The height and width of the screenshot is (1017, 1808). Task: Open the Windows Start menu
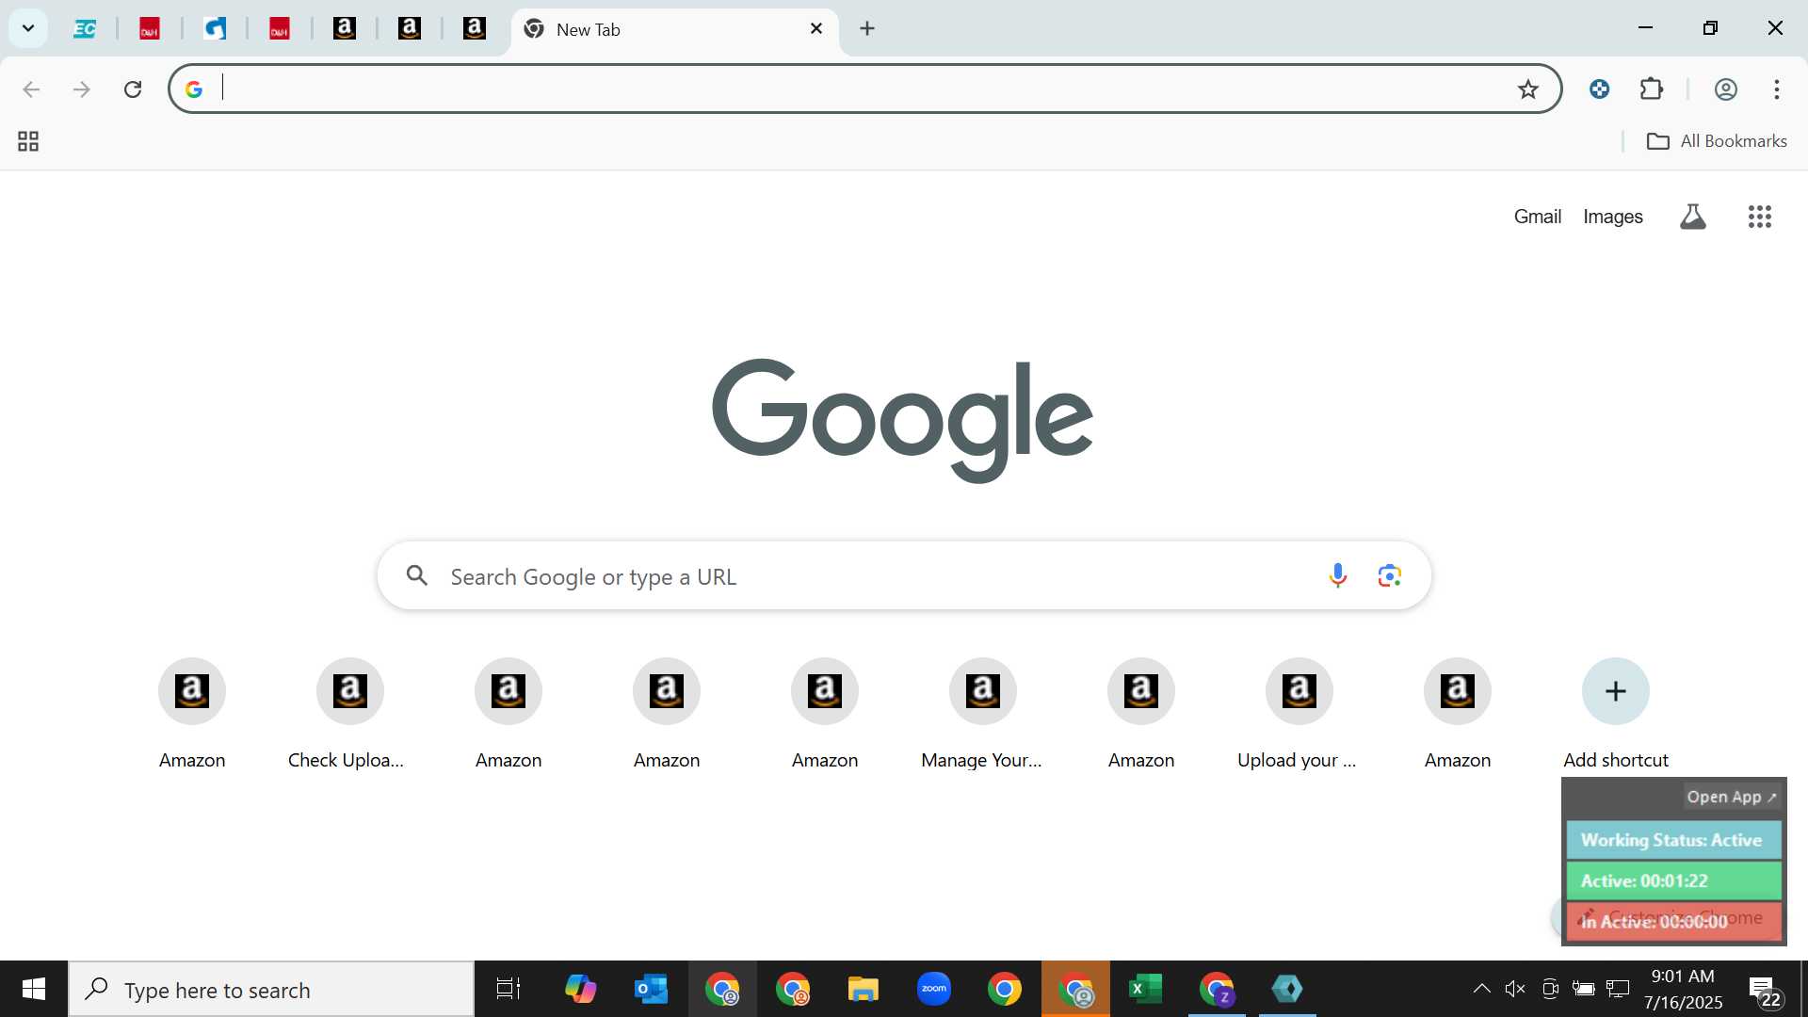pyautogui.click(x=34, y=989)
